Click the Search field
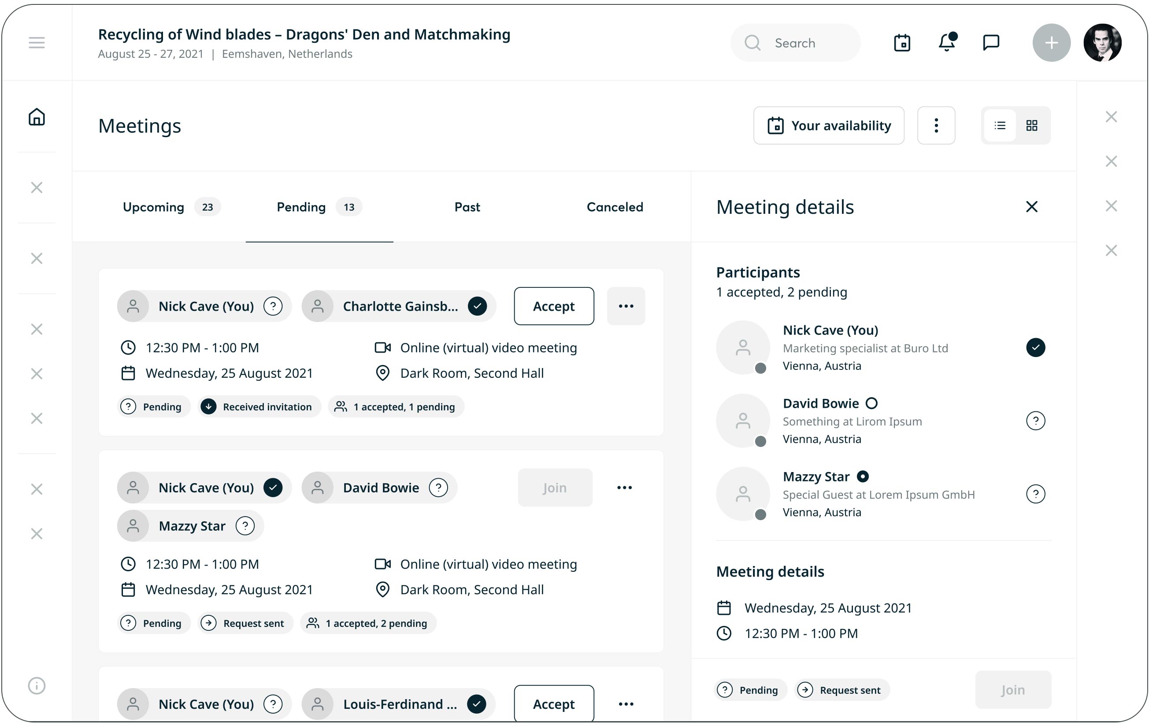The width and height of the screenshot is (1149, 726). 795,43
